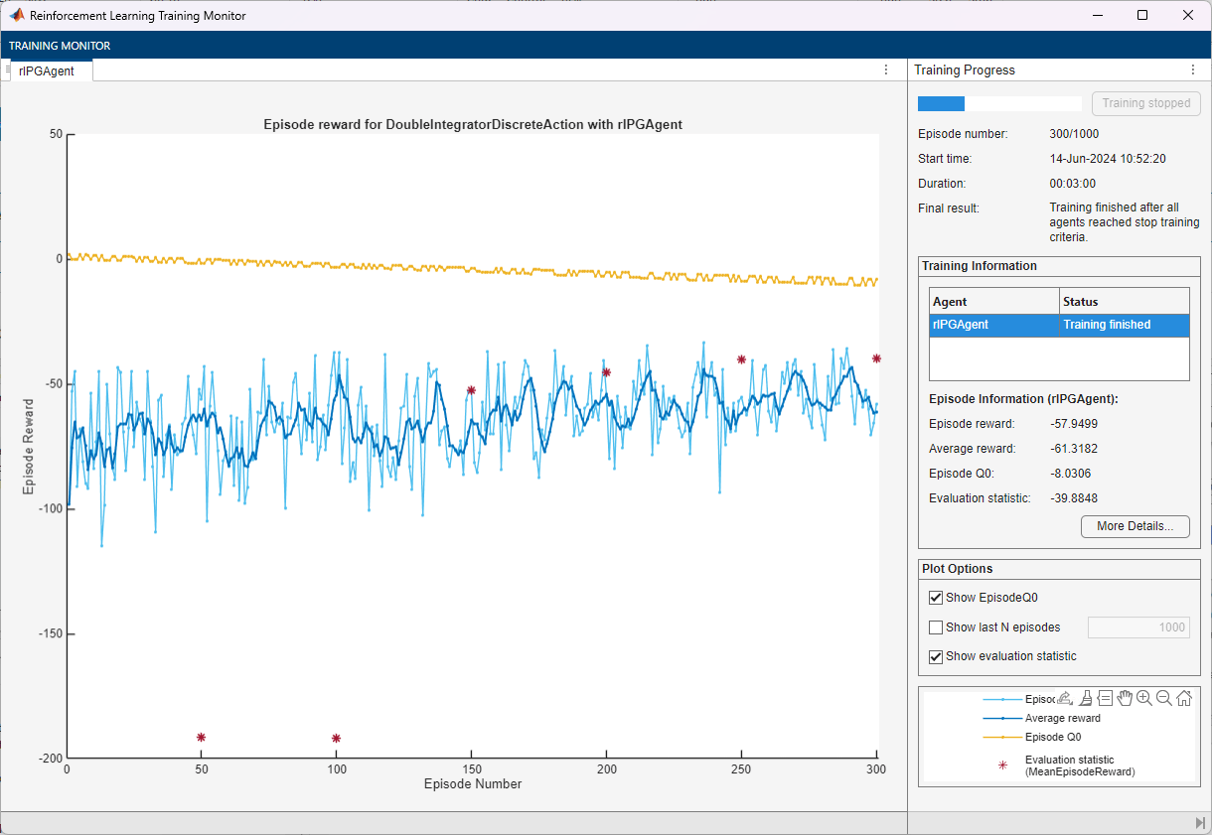Disable Show evaluation statistic checkbox
Image resolution: width=1212 pixels, height=835 pixels.
click(x=935, y=656)
